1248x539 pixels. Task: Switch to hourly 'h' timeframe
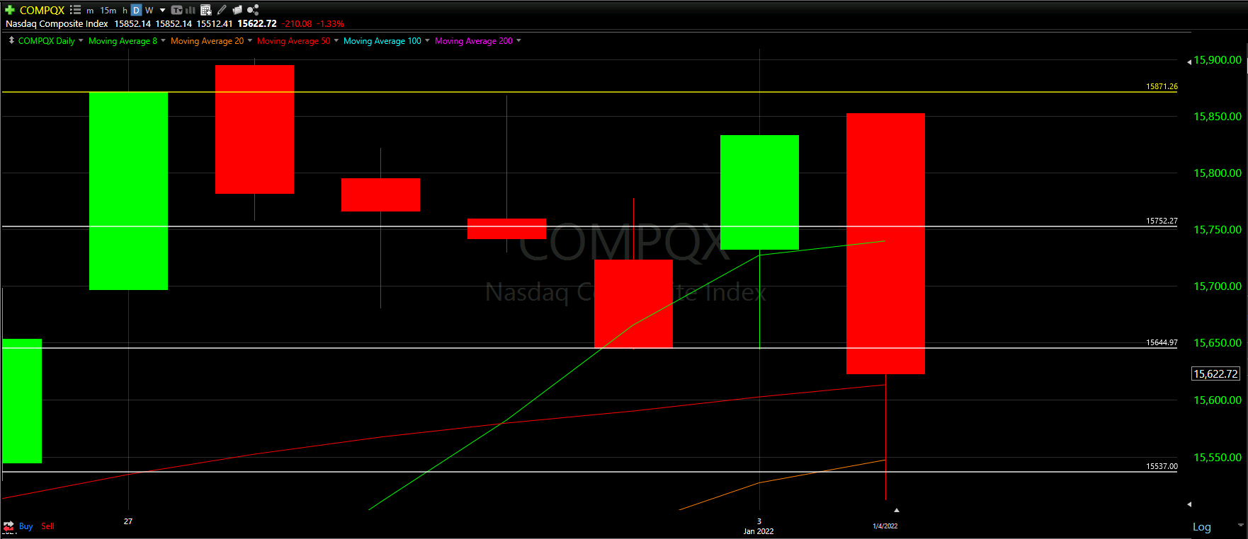click(x=125, y=11)
